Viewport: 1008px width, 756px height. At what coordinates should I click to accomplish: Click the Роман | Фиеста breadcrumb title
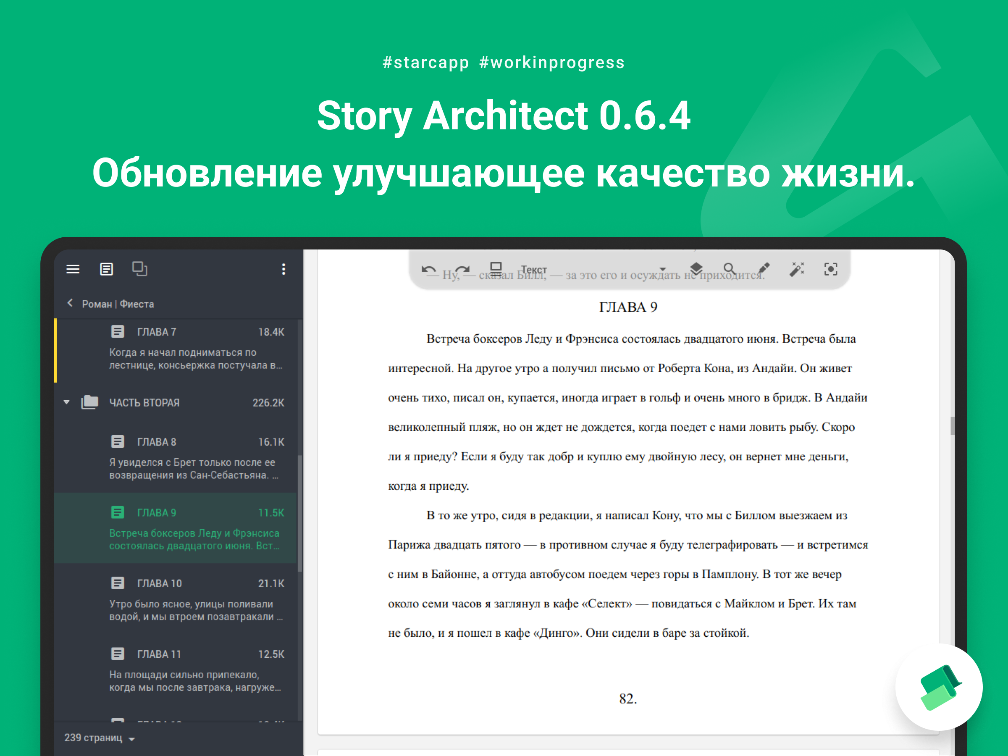coord(118,304)
